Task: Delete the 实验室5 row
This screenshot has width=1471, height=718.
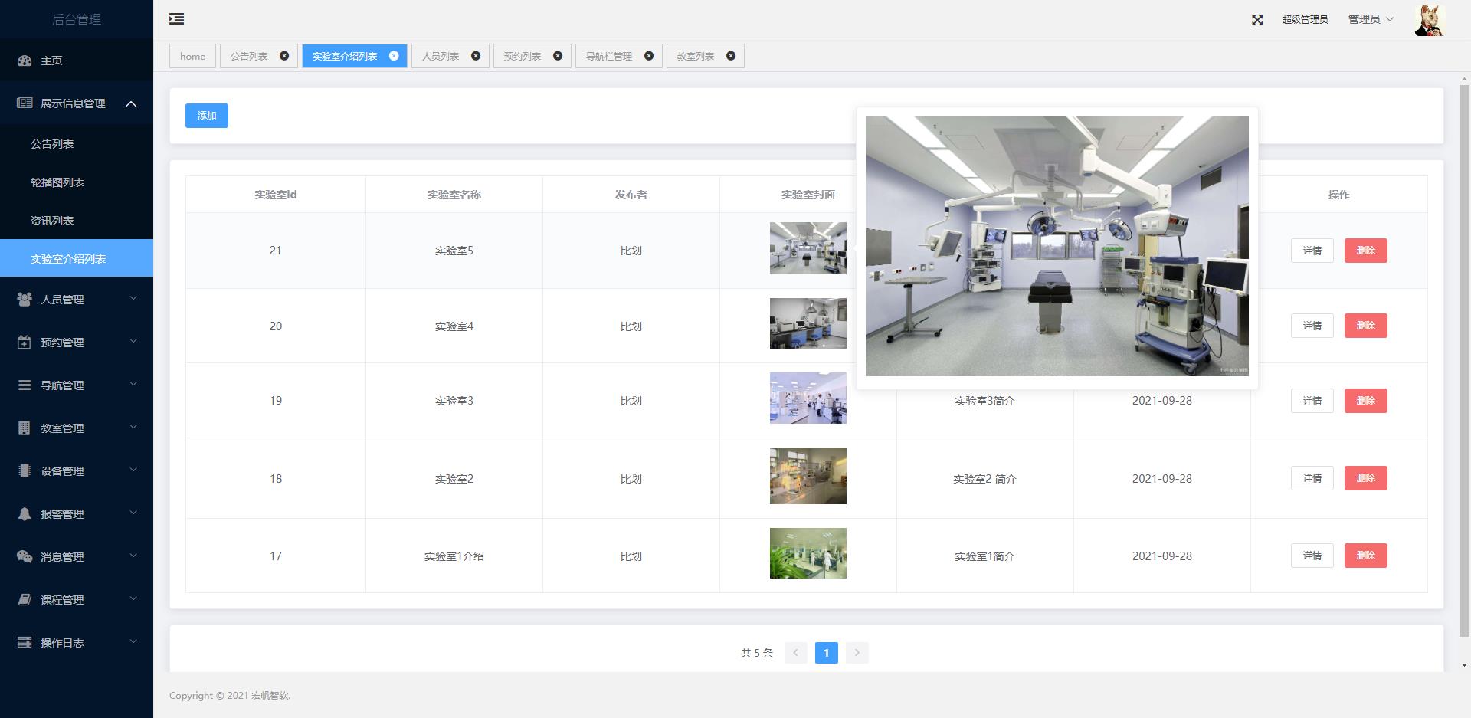Action: tap(1366, 251)
